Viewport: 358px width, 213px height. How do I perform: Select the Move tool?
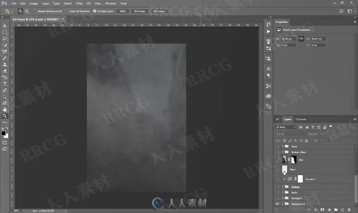click(5, 26)
